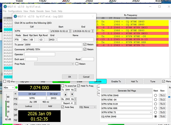171x125 pixels.
Task: Open the 40m band dropdown
Action: 9,87
